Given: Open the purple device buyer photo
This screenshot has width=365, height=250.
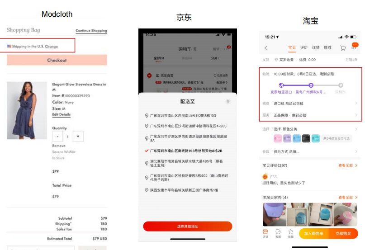Looking at the screenshot, I should (275, 214).
